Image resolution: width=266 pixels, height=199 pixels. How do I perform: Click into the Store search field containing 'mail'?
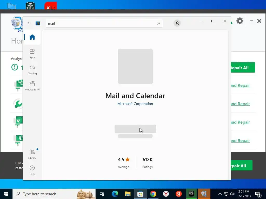coord(104,23)
